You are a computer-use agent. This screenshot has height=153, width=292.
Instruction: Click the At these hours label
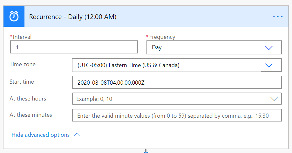click(28, 99)
